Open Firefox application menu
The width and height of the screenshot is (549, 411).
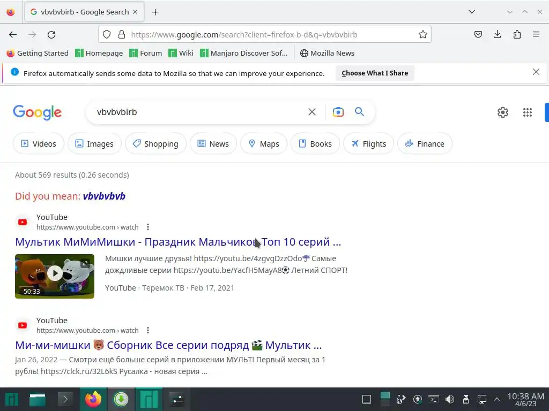(x=536, y=34)
